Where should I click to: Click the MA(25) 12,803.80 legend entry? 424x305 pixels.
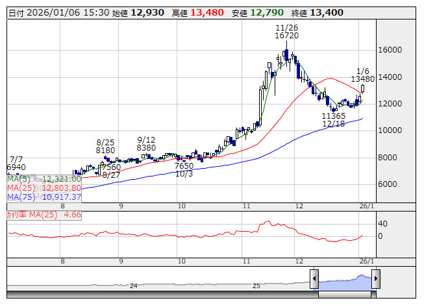click(x=44, y=188)
